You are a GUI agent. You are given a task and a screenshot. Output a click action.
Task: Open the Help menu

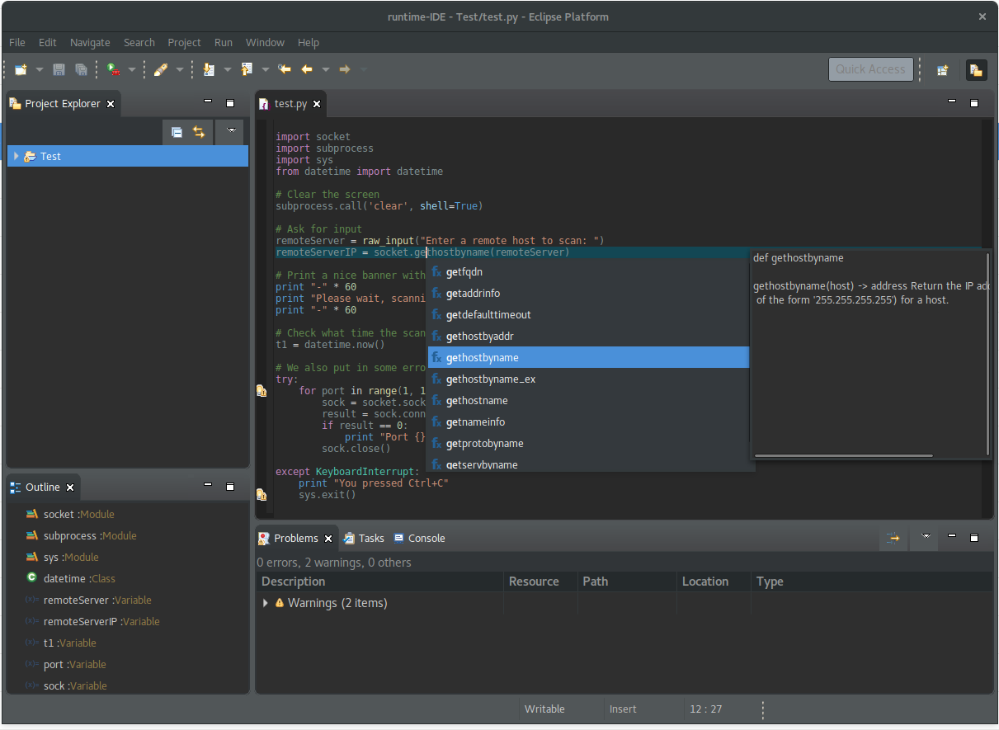(309, 42)
